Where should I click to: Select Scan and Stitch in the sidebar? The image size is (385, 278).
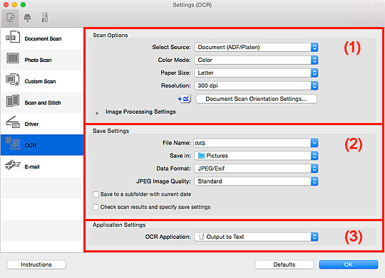coord(42,102)
